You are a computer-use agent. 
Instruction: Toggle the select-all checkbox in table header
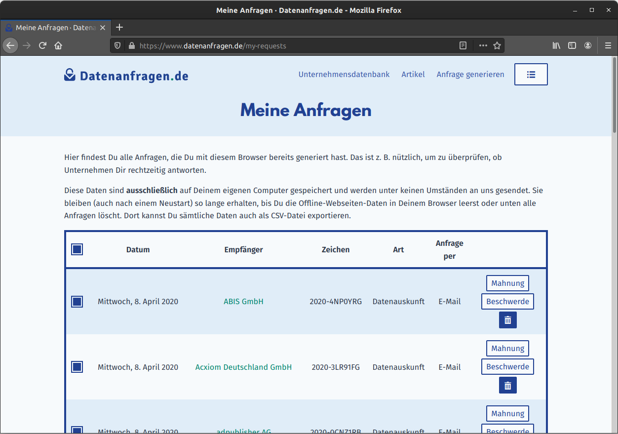click(x=77, y=249)
